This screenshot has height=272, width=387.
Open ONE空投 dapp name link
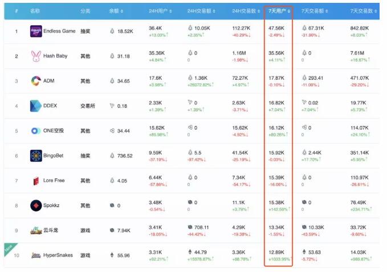54,131
